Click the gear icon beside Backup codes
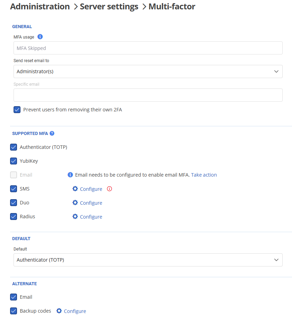292x322 pixels. [59, 311]
